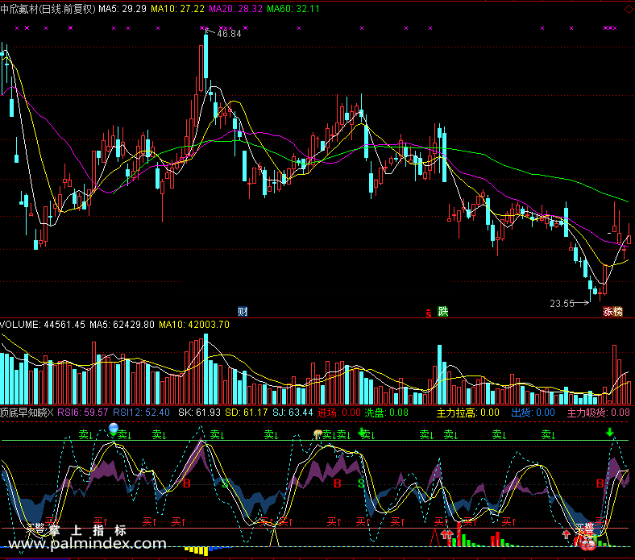
Task: Click the red S marker beside 跌
Action: click(429, 313)
